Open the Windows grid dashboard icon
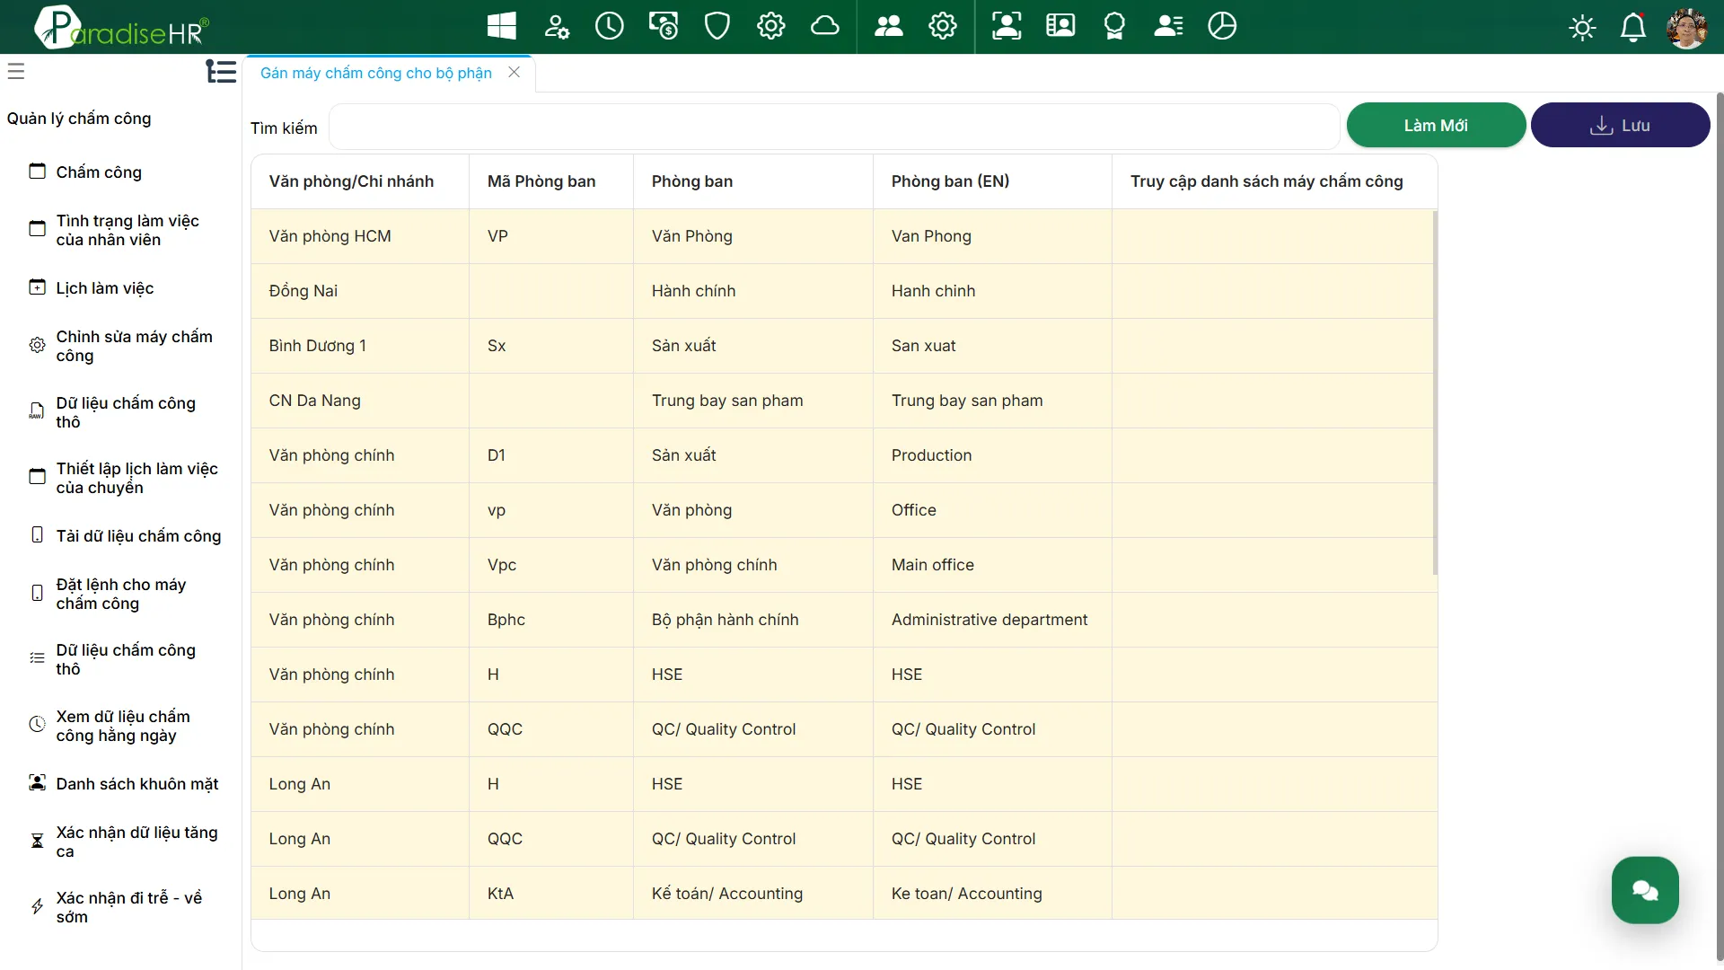The image size is (1724, 970). click(x=501, y=26)
